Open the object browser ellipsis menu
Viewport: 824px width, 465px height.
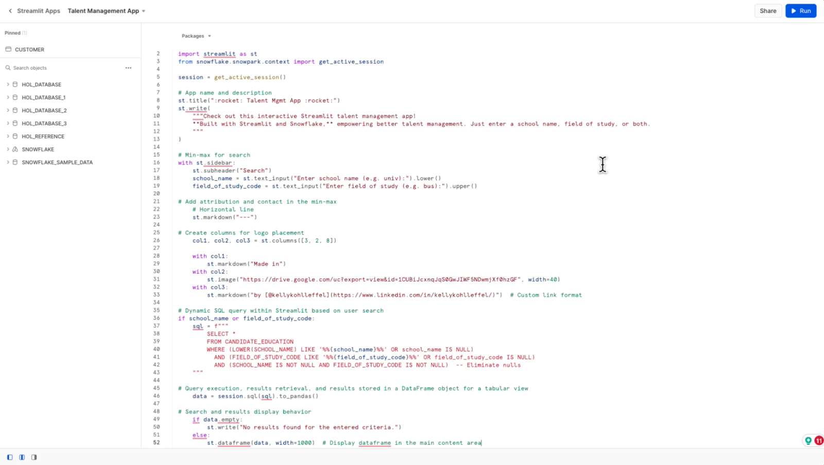point(128,68)
